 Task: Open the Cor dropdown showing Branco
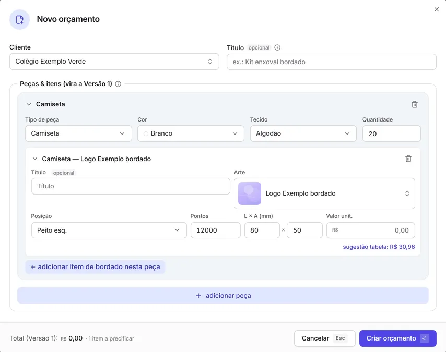point(191,133)
